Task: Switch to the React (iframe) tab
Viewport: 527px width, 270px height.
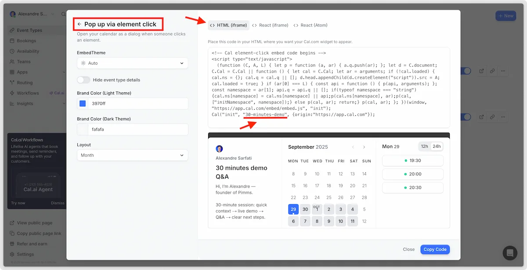Action: (x=270, y=25)
